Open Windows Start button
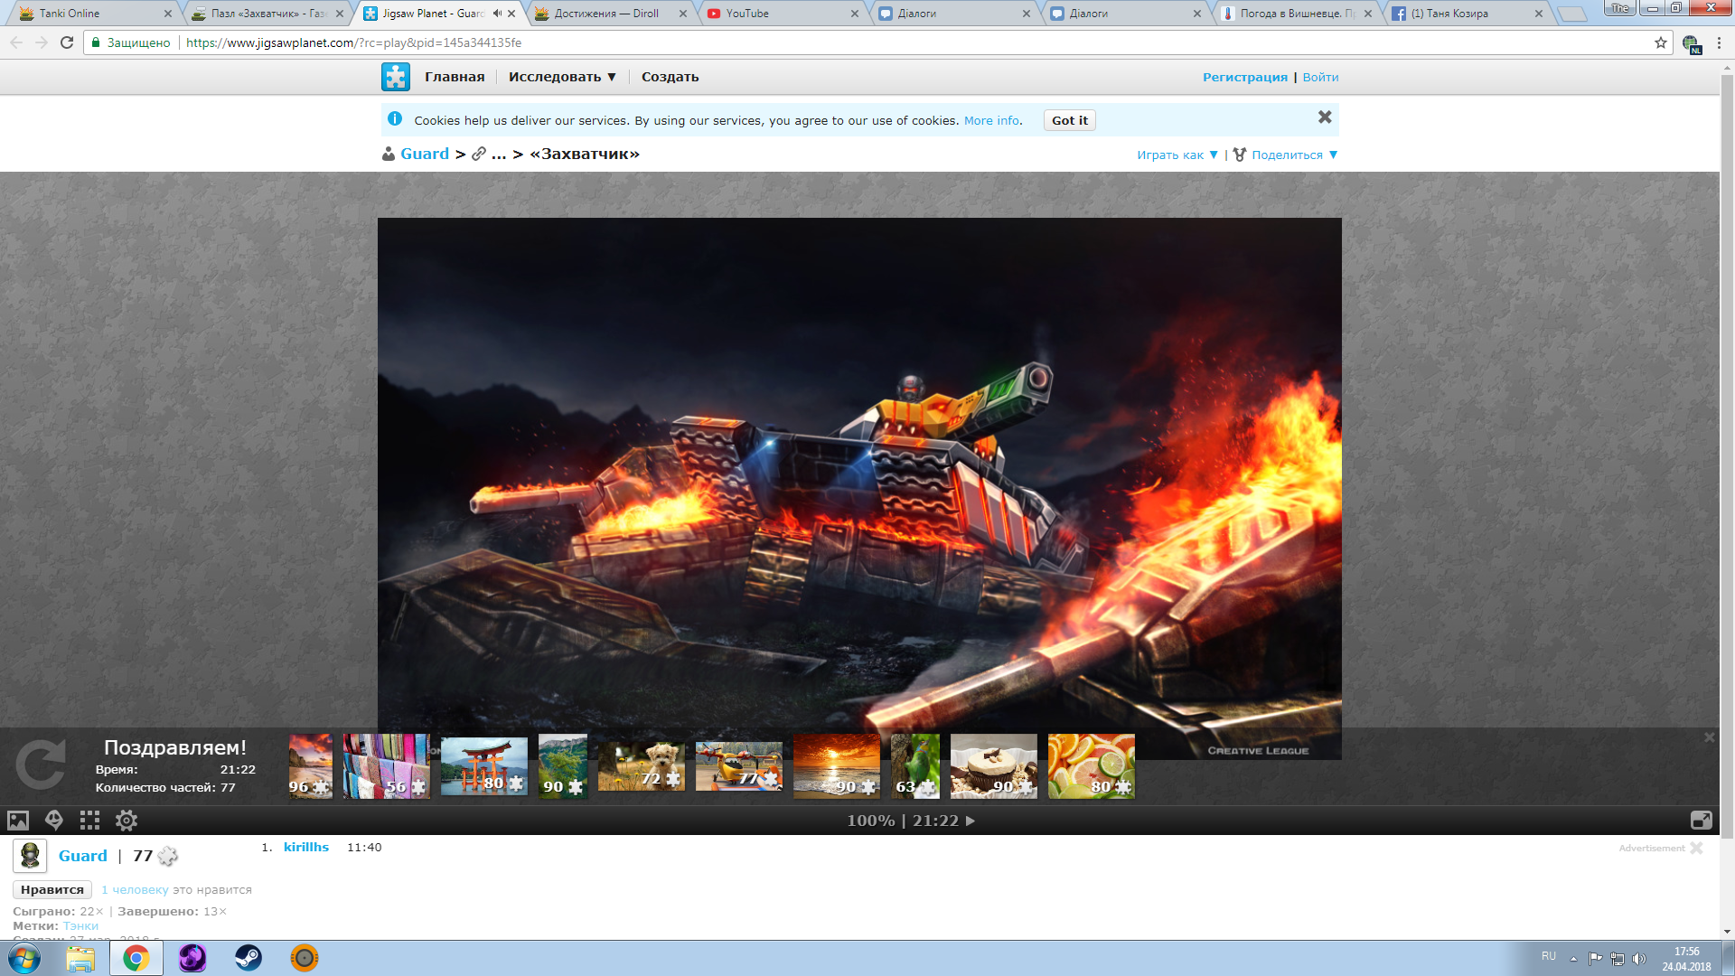 pos(24,958)
